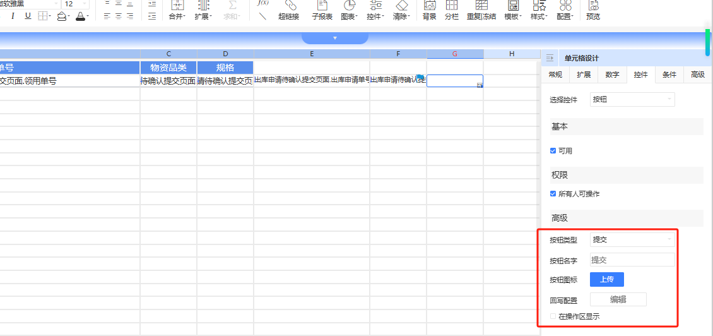This screenshot has height=336, width=713.
Task: Uncheck the 可用 checkbox
Action: pyautogui.click(x=553, y=151)
